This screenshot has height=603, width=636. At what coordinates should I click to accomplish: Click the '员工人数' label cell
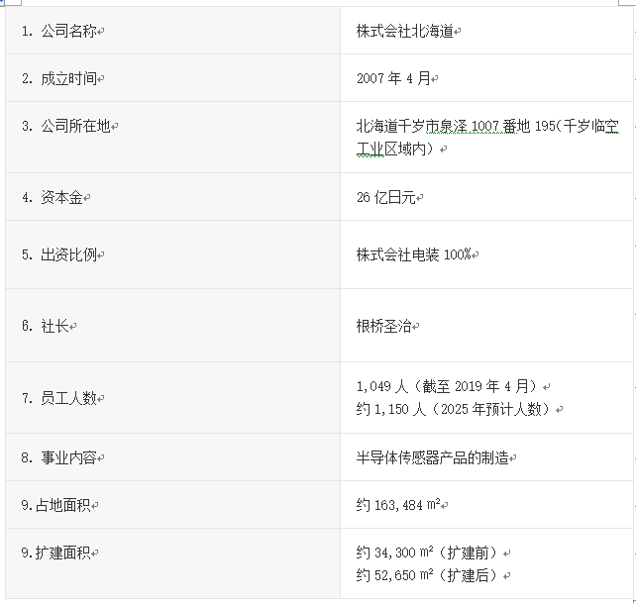[62, 398]
